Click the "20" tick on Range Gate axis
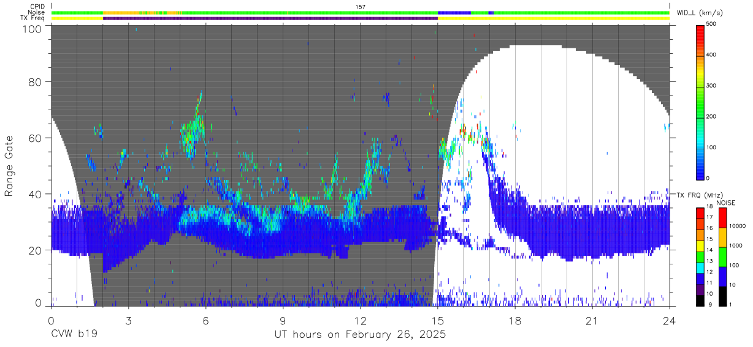 pyautogui.click(x=36, y=251)
